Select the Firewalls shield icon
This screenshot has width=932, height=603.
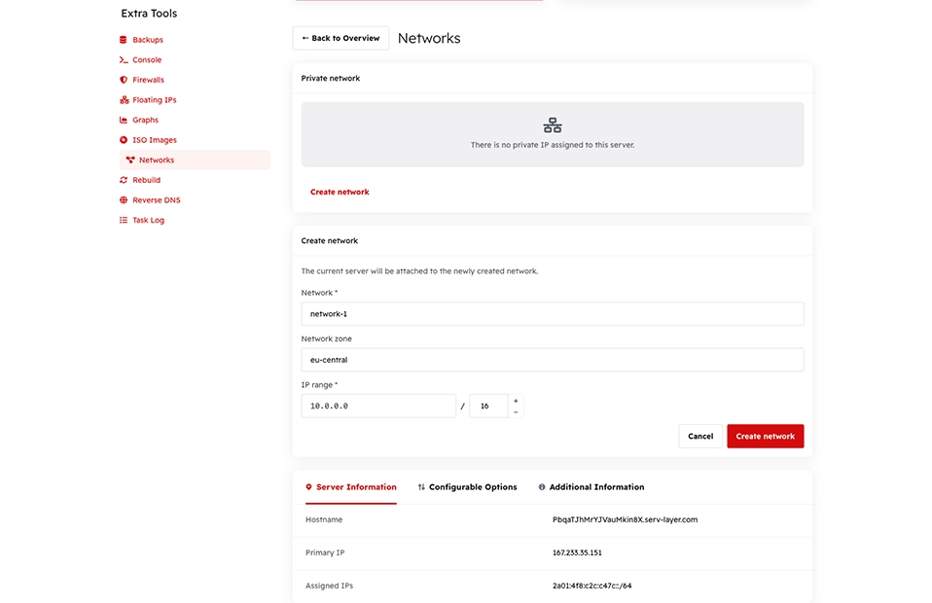123,80
